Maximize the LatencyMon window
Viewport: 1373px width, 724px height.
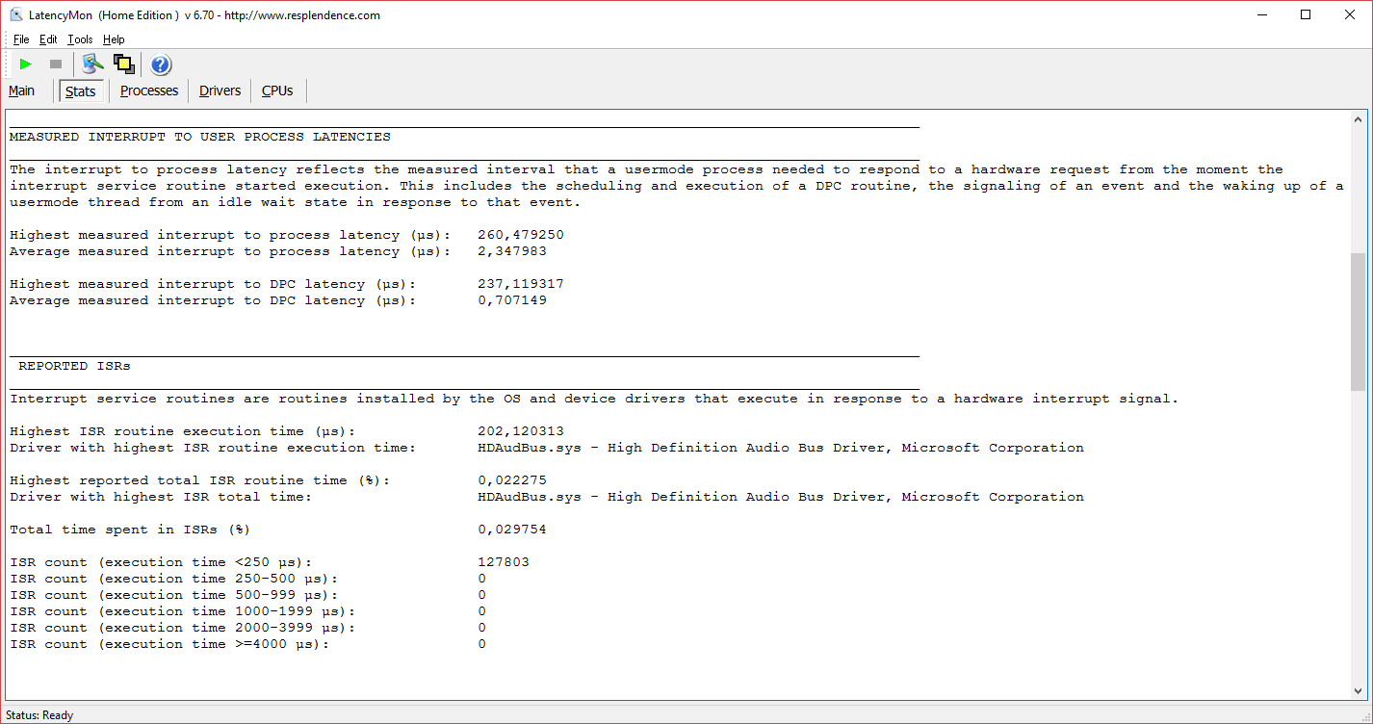coord(1306,14)
